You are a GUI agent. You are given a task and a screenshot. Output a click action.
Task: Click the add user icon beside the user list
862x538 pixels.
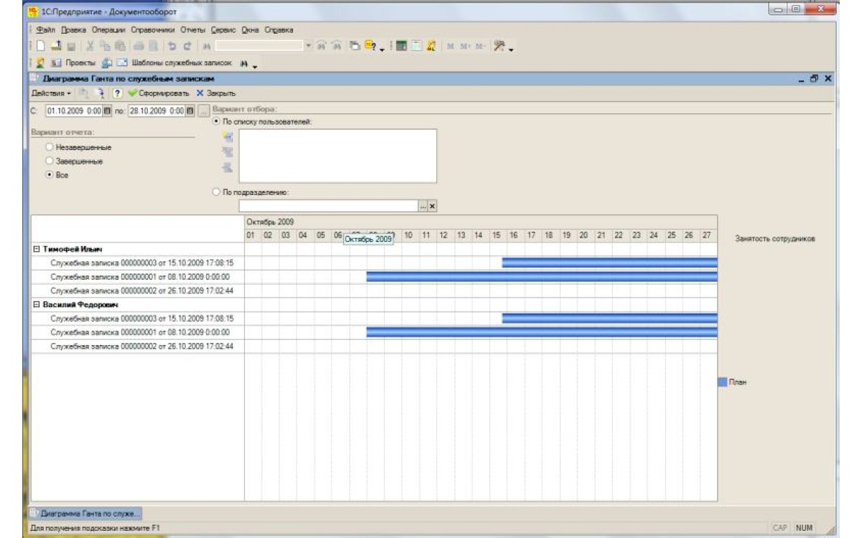click(229, 137)
